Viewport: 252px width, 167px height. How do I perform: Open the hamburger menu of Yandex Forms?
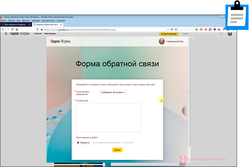[x=6, y=34]
